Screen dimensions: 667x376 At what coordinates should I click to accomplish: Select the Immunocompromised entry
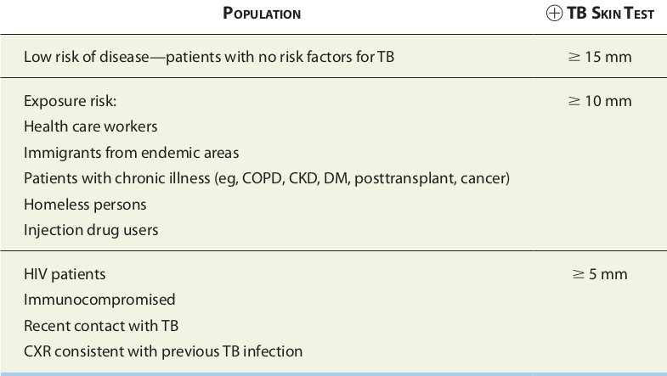pyautogui.click(x=99, y=300)
